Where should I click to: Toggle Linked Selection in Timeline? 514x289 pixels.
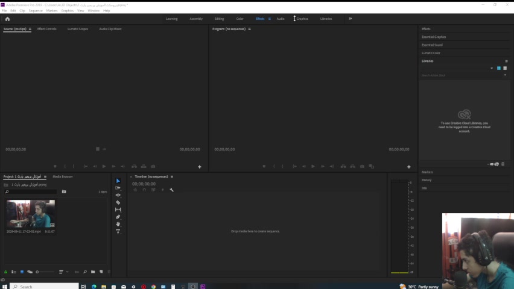(x=153, y=190)
